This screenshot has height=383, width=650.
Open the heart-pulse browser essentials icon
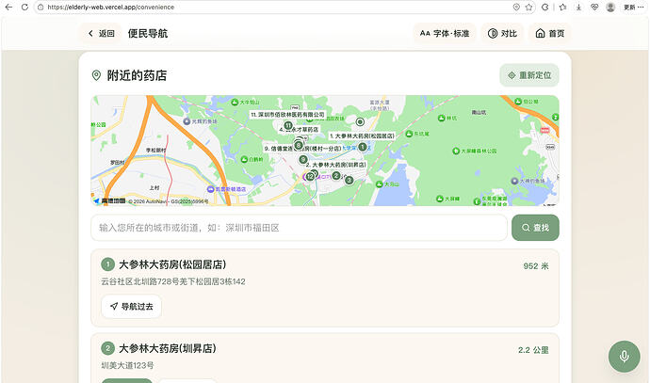pos(594,7)
